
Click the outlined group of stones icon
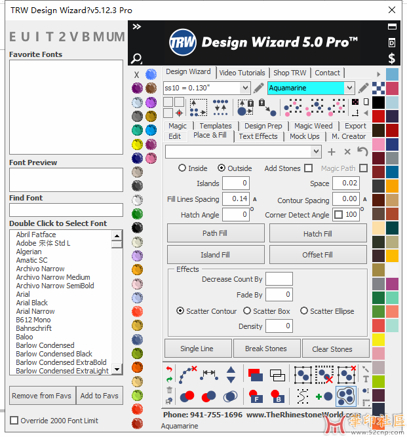[x=346, y=396]
